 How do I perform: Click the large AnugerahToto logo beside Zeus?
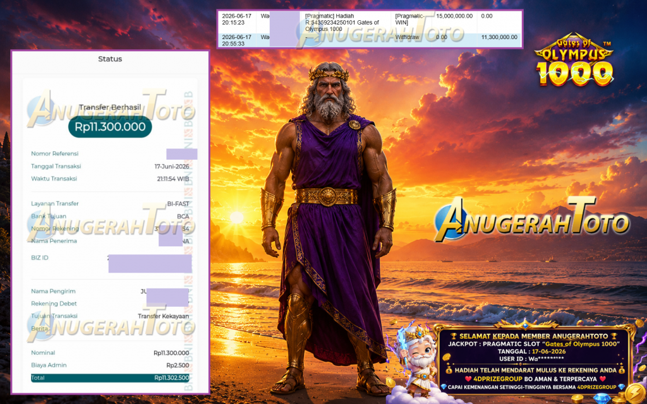click(x=532, y=219)
